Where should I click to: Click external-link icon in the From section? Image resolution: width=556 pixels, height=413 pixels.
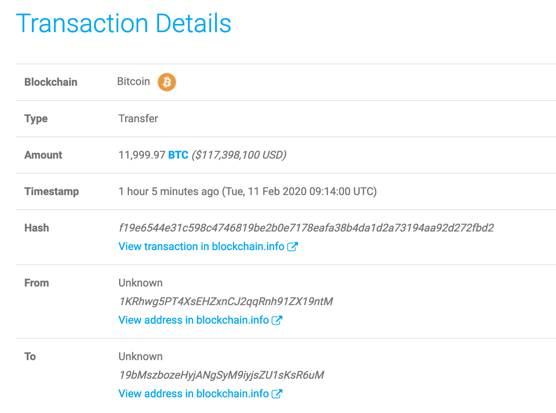(x=277, y=320)
